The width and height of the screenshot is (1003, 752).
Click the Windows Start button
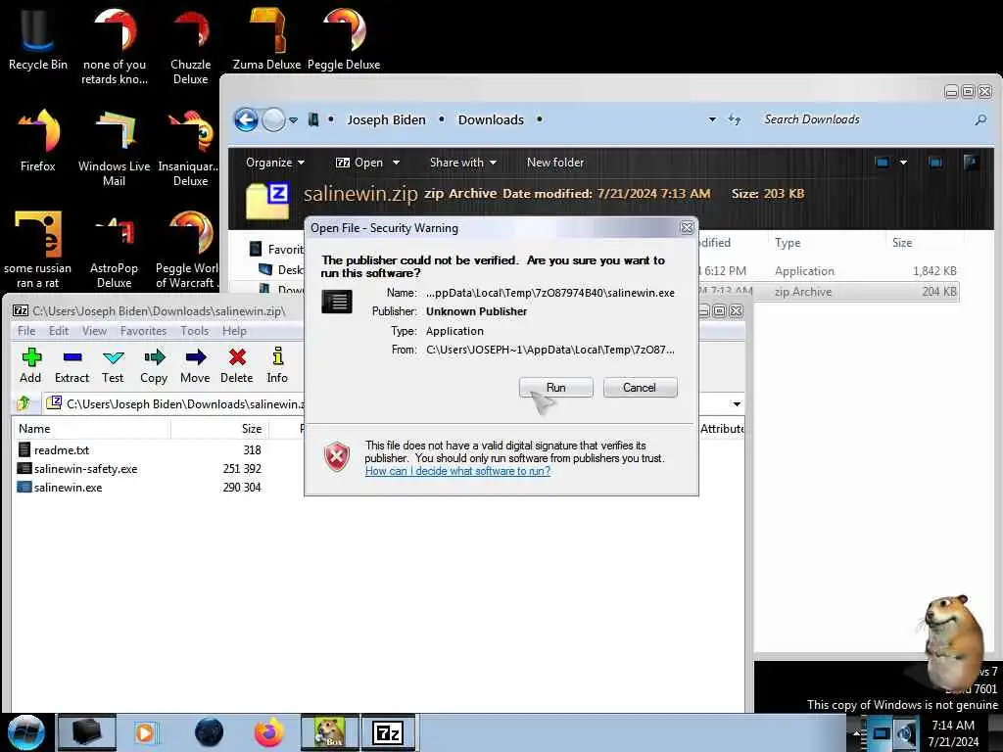25,732
